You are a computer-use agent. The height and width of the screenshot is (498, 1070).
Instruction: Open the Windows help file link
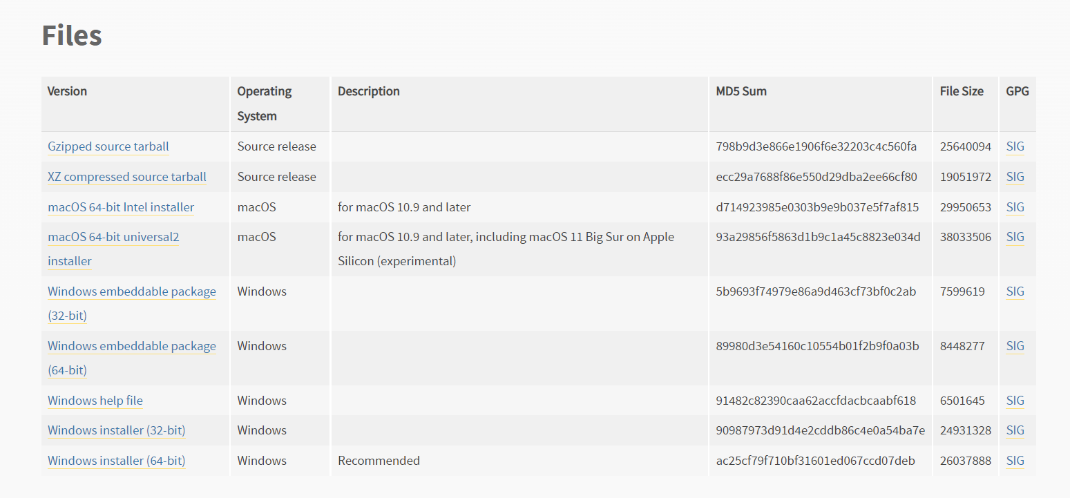pos(95,401)
